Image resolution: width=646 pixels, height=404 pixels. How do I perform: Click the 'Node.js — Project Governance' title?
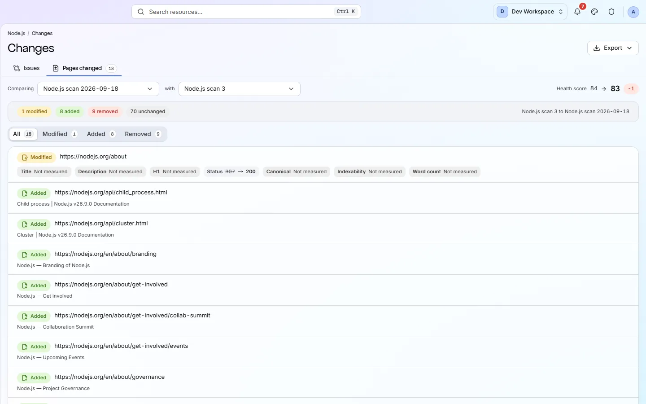[53, 389]
